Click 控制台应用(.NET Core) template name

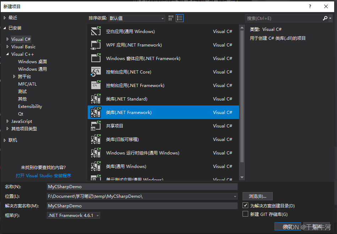129,72
